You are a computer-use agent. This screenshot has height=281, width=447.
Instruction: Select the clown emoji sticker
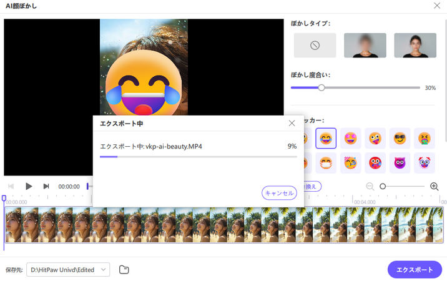coord(425,163)
